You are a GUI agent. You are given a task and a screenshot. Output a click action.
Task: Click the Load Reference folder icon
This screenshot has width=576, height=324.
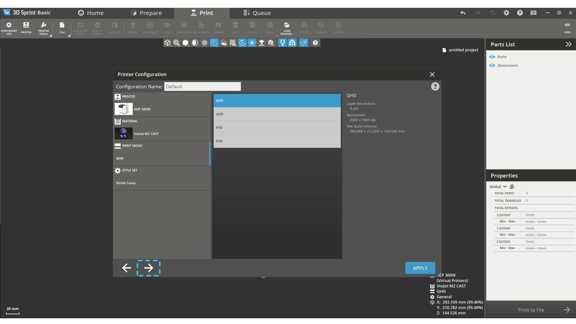tap(287, 25)
